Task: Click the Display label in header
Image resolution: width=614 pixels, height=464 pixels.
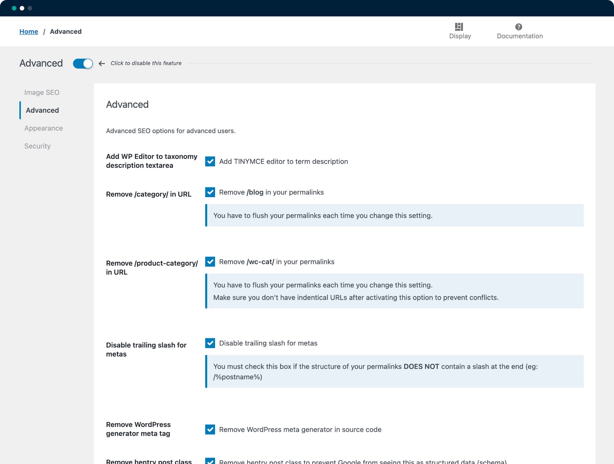Action: click(x=460, y=36)
